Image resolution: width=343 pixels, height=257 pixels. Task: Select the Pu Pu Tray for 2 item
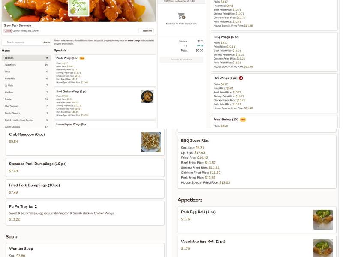point(85,213)
